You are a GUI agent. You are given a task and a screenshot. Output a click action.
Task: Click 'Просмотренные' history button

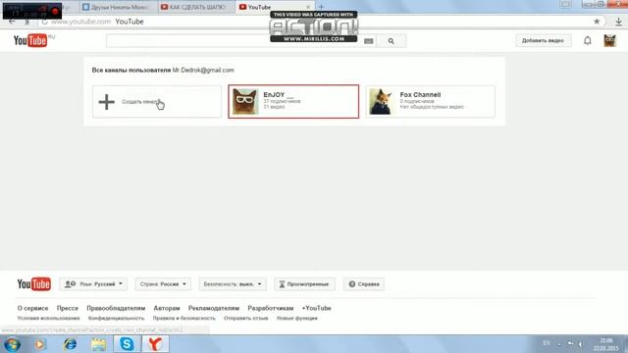click(304, 284)
